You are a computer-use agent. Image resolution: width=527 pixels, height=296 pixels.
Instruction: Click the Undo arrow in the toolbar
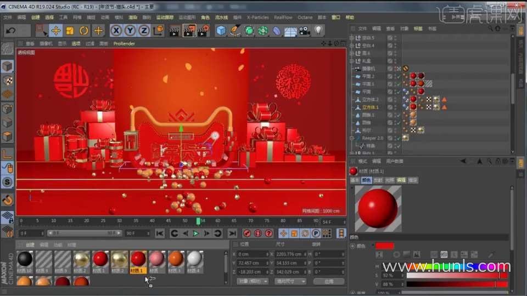[x=10, y=31]
